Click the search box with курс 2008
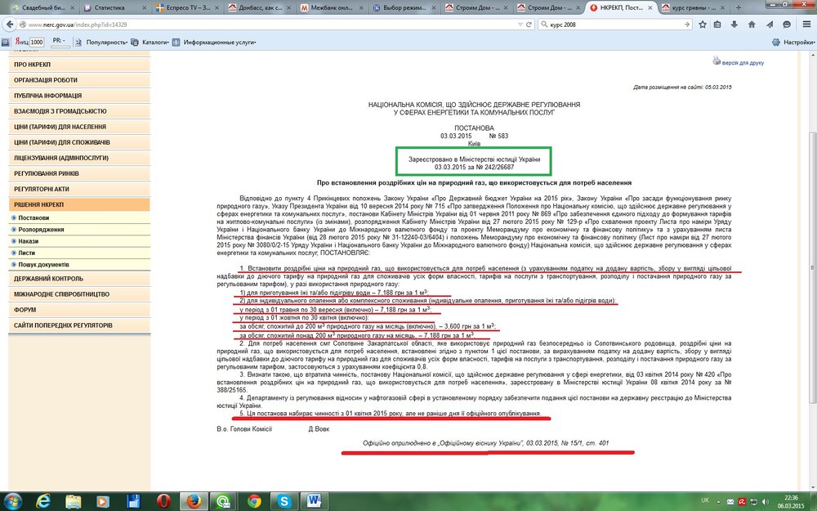 [615, 25]
